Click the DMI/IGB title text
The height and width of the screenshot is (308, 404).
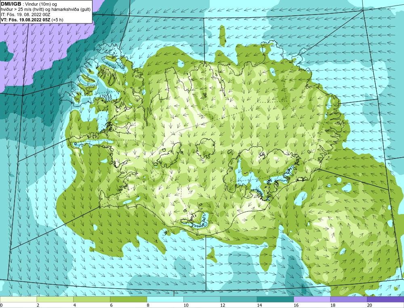tap(11, 4)
